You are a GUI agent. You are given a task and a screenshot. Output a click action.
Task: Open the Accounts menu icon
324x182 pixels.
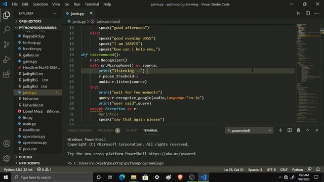coord(7,144)
